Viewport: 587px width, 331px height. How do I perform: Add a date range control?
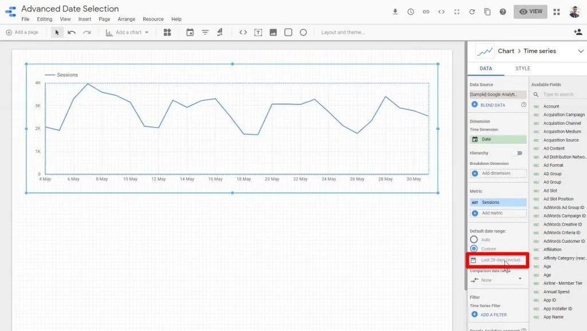190,33
